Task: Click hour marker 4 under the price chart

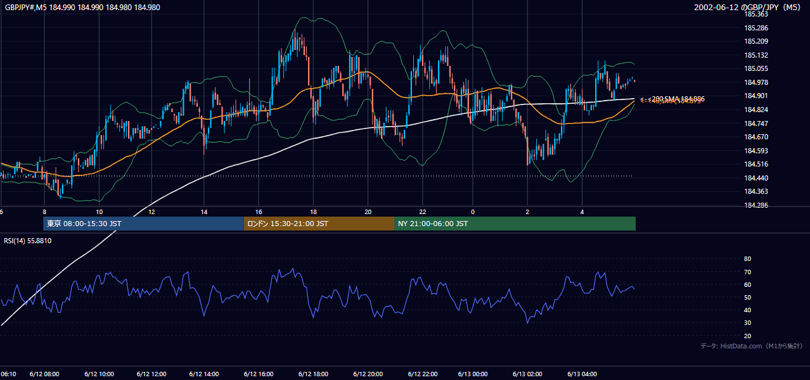Action: pyautogui.click(x=582, y=212)
